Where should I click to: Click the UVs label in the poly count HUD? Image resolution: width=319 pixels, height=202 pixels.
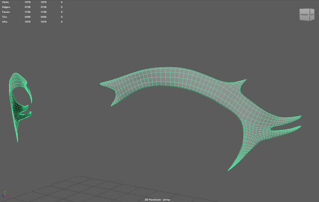tap(5, 22)
